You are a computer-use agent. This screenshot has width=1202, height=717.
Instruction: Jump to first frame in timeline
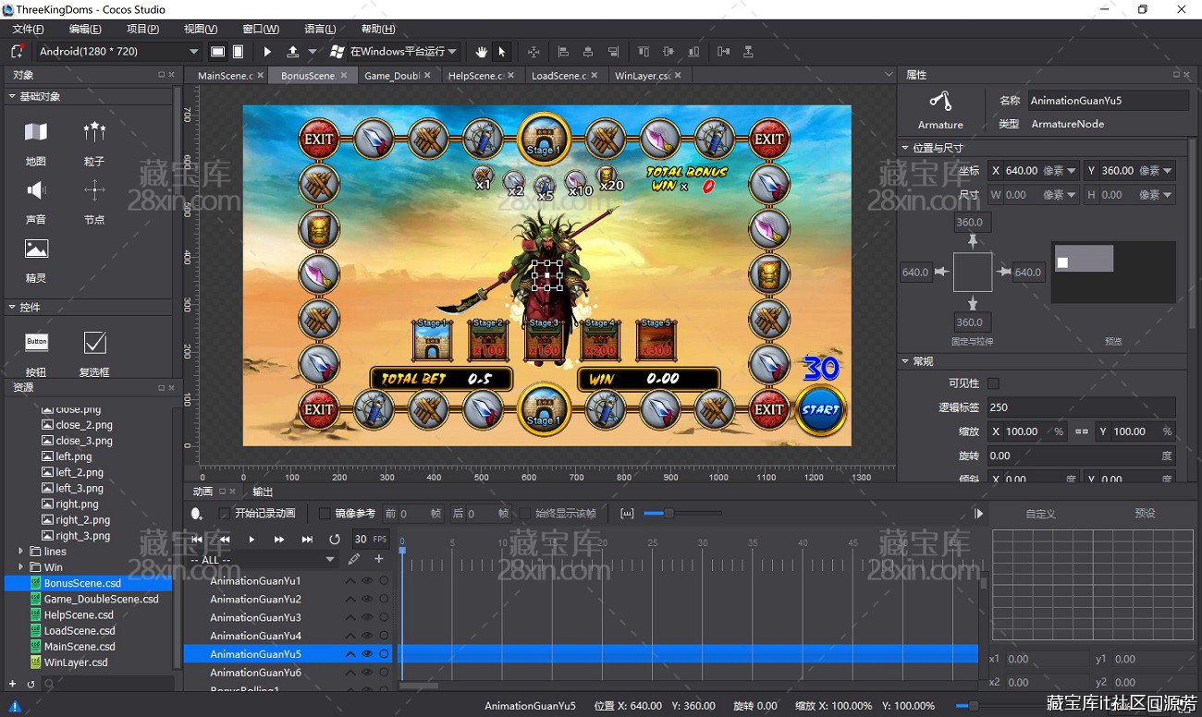197,539
